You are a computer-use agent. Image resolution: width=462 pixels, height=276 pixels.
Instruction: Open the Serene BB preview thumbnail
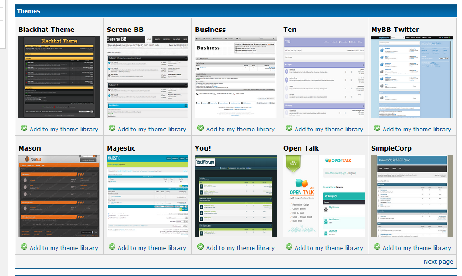[147, 77]
